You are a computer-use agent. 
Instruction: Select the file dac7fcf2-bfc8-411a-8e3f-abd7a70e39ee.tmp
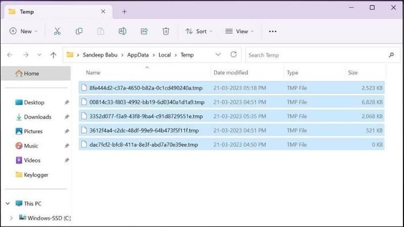(x=231, y=145)
